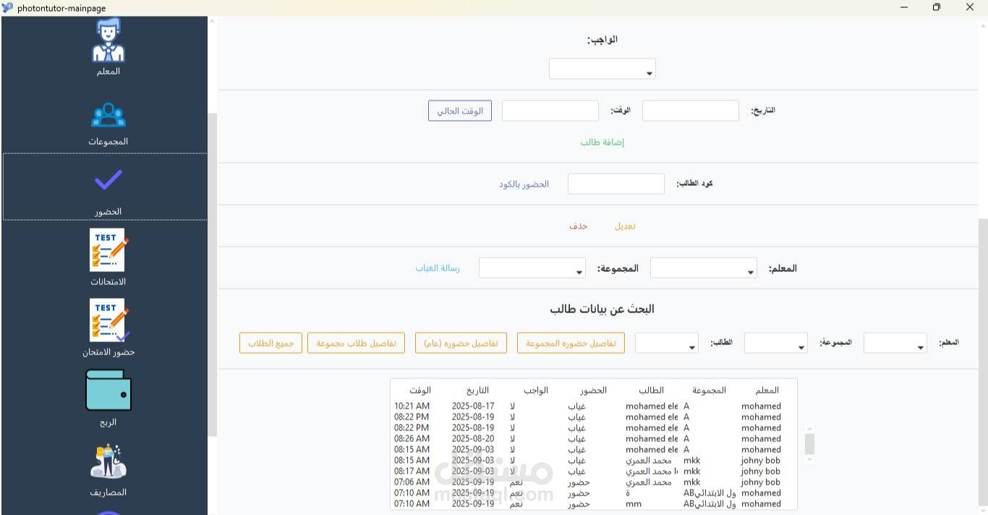Click تفاصيل طلاب مجموعة button

click(x=356, y=343)
